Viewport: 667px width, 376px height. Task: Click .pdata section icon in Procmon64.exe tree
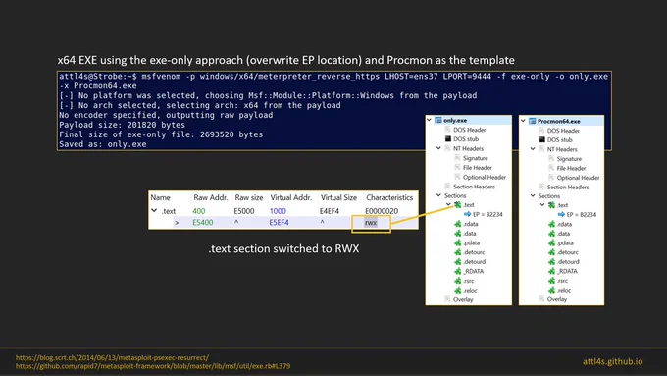[551, 242]
